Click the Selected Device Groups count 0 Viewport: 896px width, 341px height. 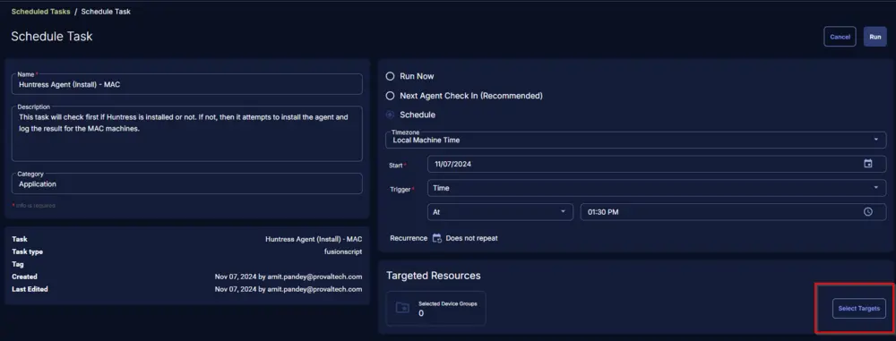pos(421,313)
